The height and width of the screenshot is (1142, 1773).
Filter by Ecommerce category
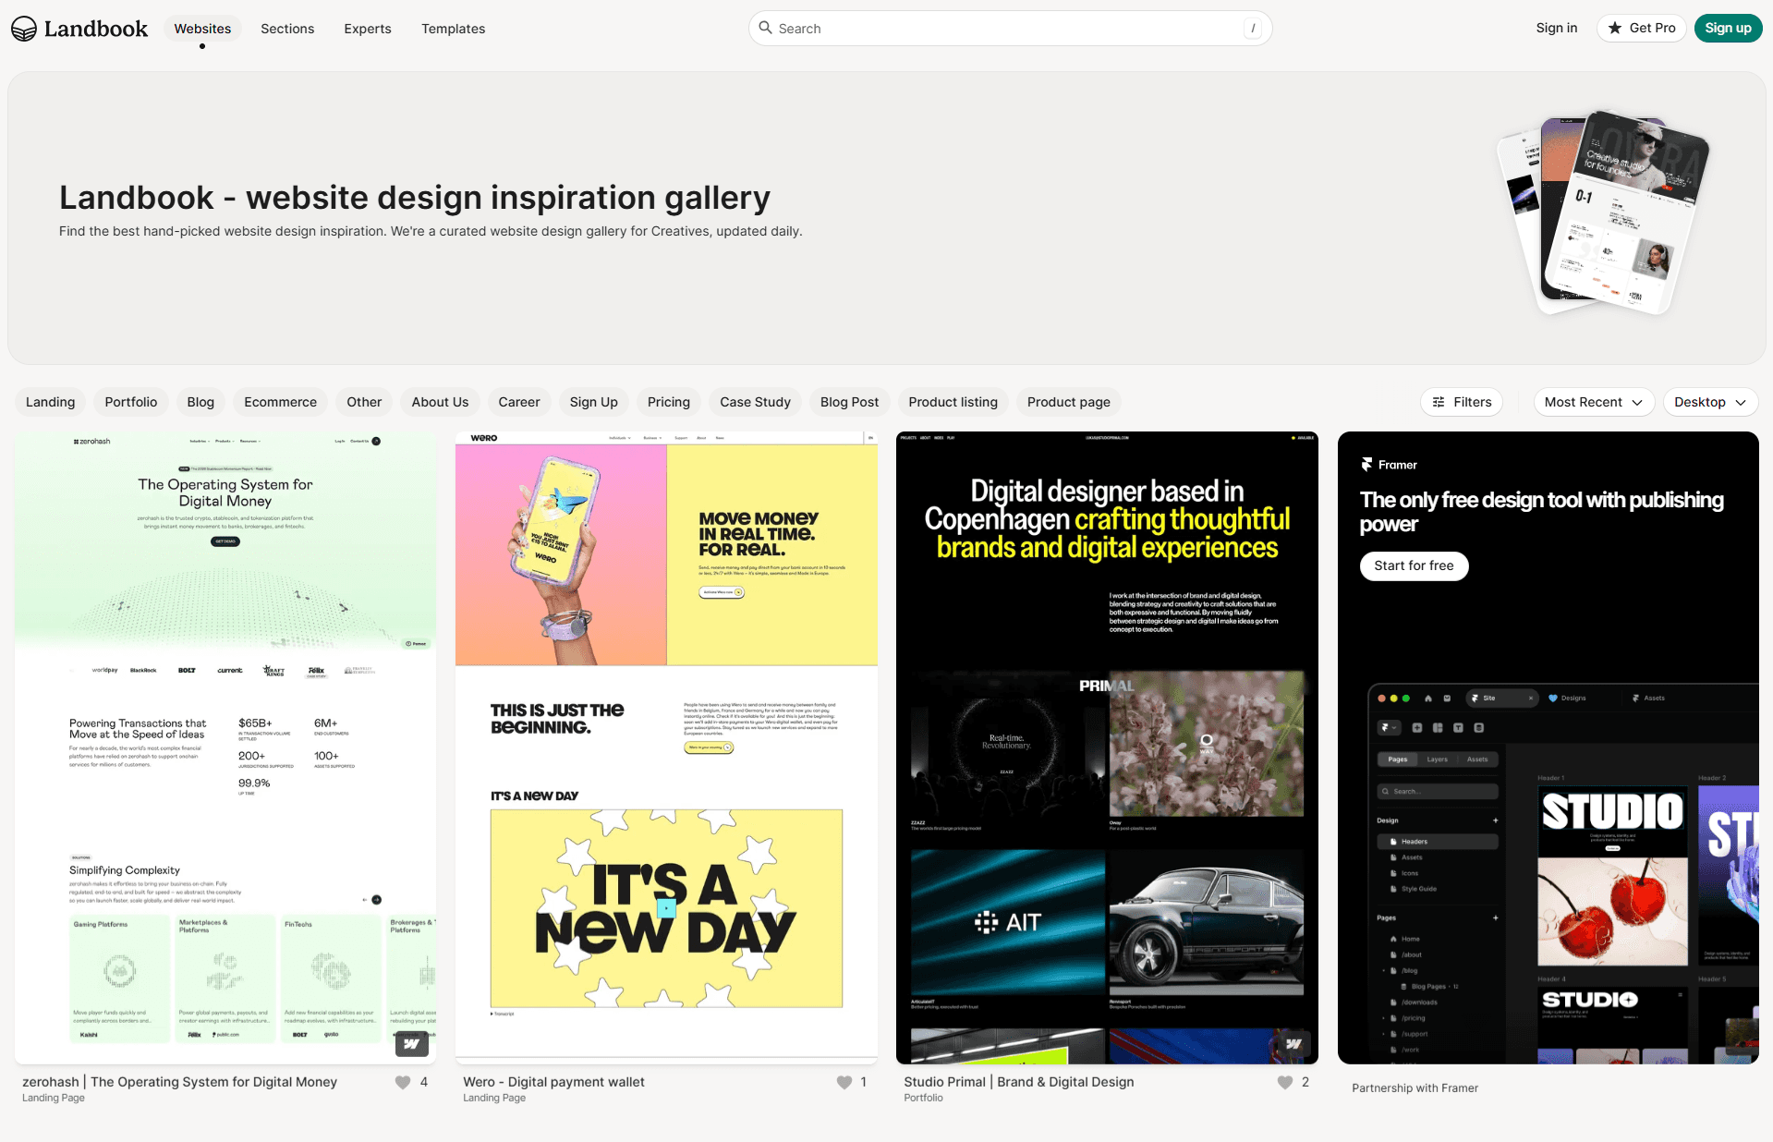(280, 402)
